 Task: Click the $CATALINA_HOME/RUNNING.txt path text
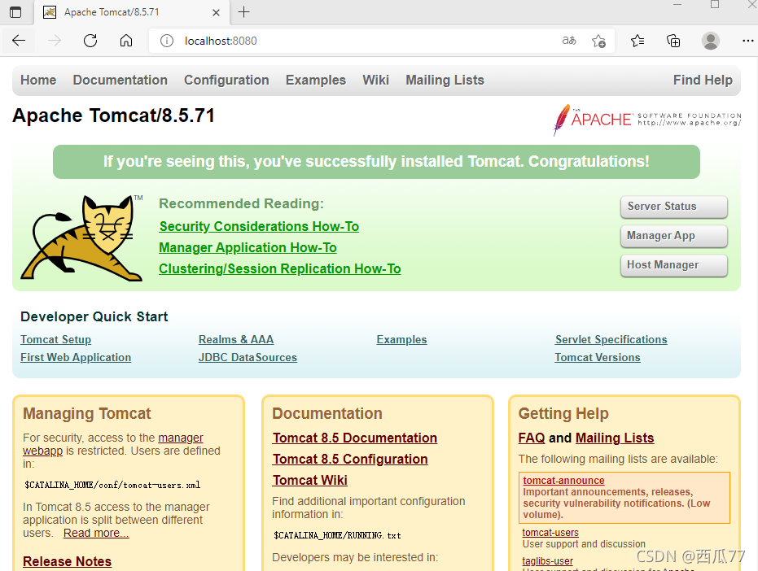[x=337, y=535]
